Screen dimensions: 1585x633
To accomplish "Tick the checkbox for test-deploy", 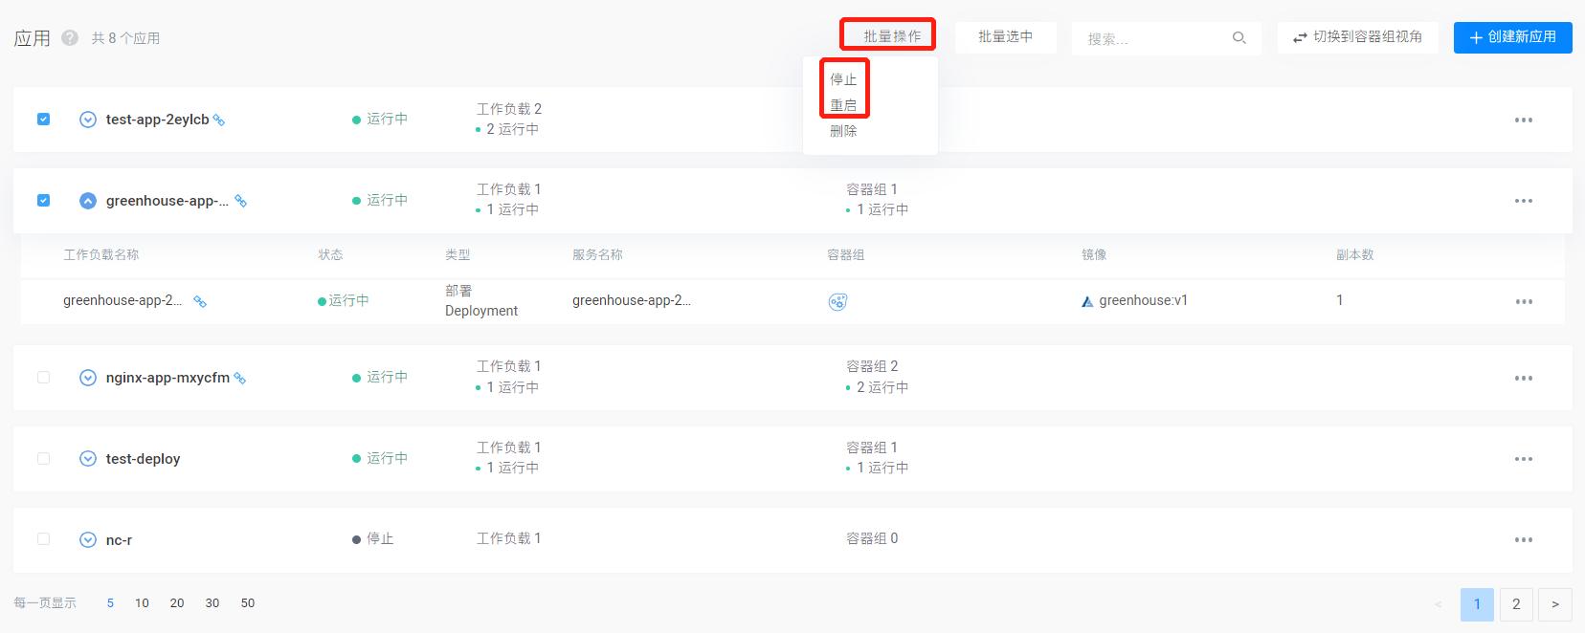I will (x=43, y=459).
